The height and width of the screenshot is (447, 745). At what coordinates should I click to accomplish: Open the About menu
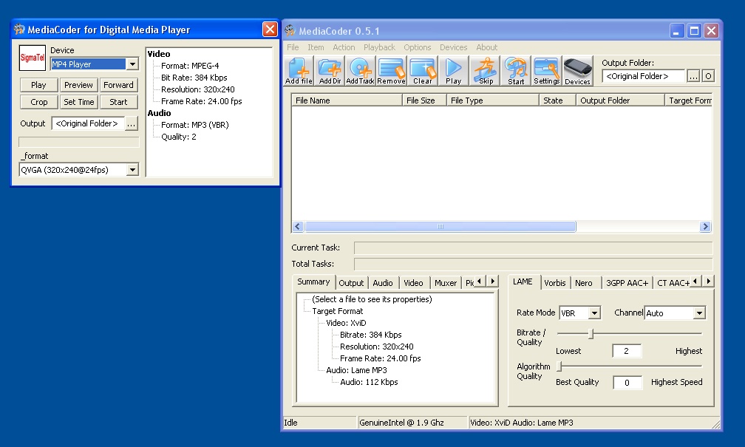[x=486, y=47]
